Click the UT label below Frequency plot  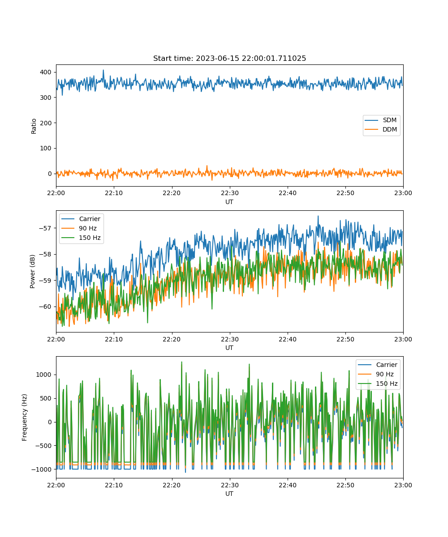pyautogui.click(x=229, y=494)
